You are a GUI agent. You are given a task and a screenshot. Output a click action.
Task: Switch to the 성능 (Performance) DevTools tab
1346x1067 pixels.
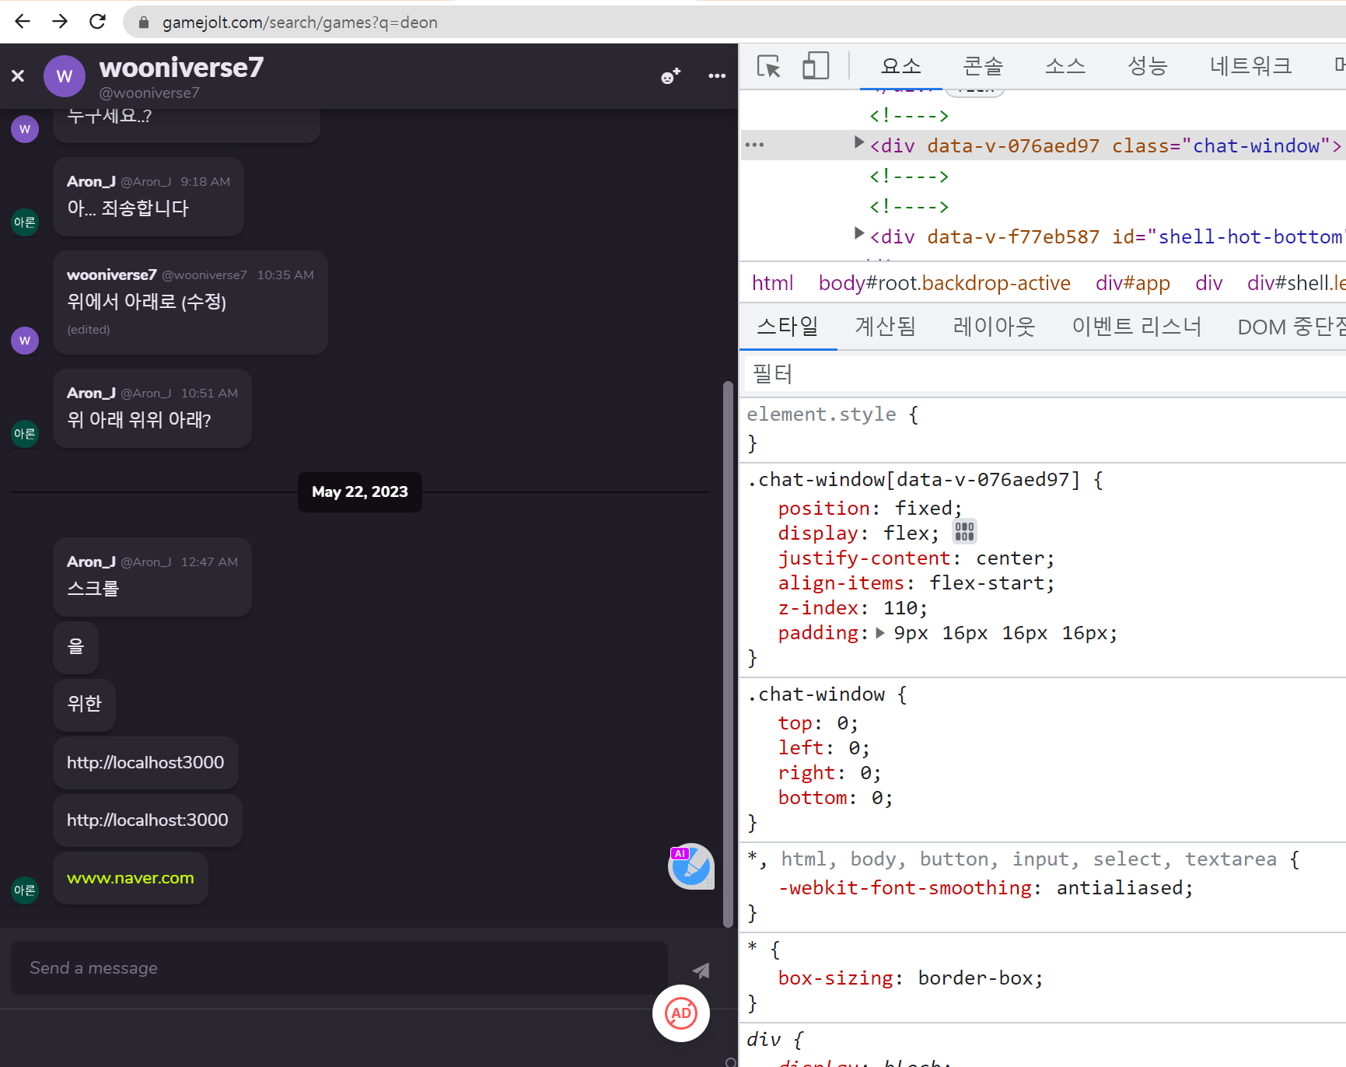point(1148,66)
